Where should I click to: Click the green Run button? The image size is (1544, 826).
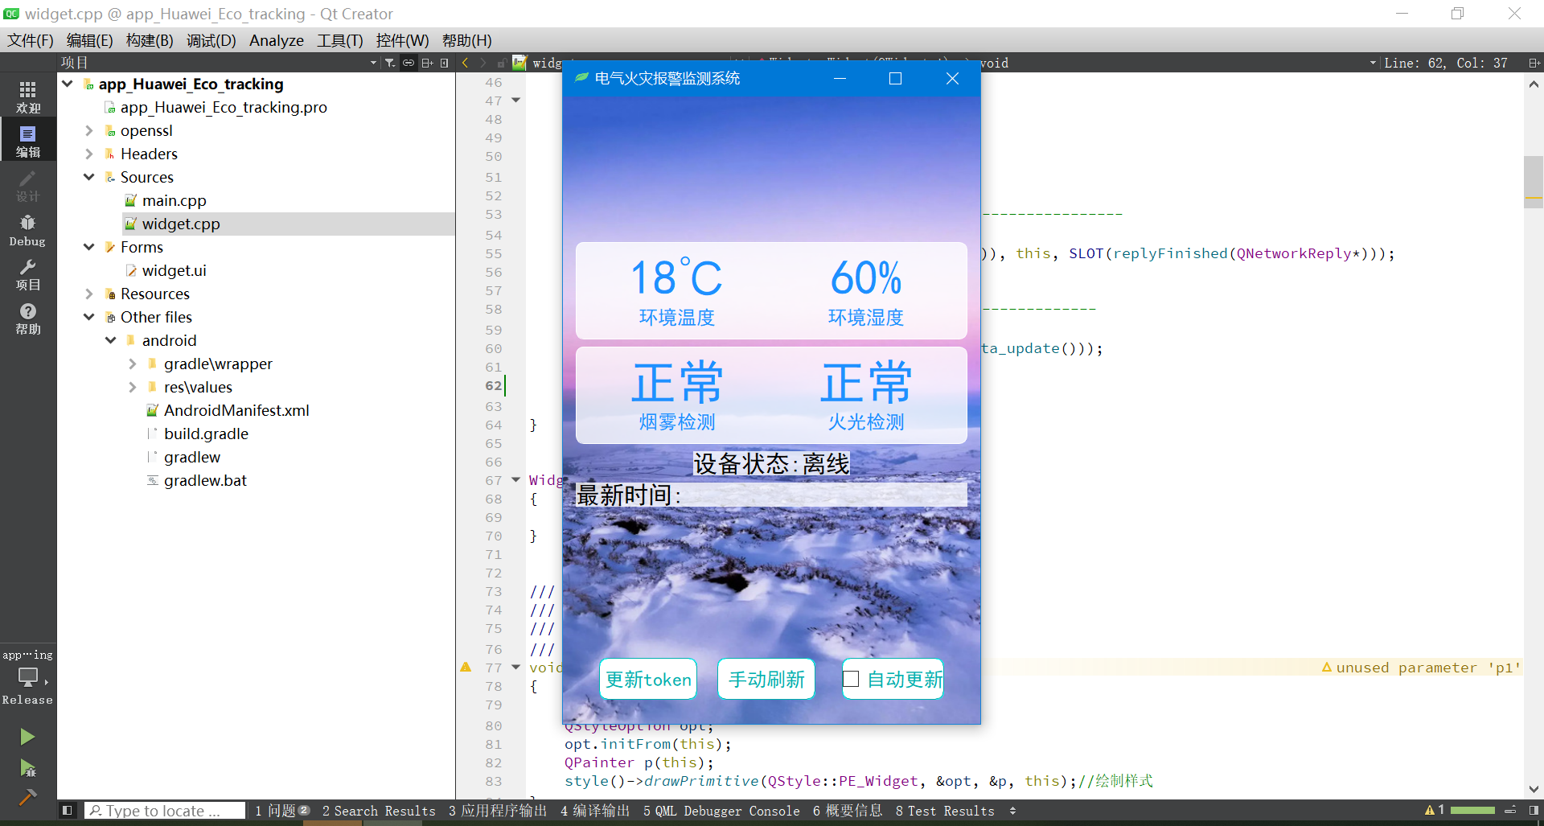pos(27,737)
